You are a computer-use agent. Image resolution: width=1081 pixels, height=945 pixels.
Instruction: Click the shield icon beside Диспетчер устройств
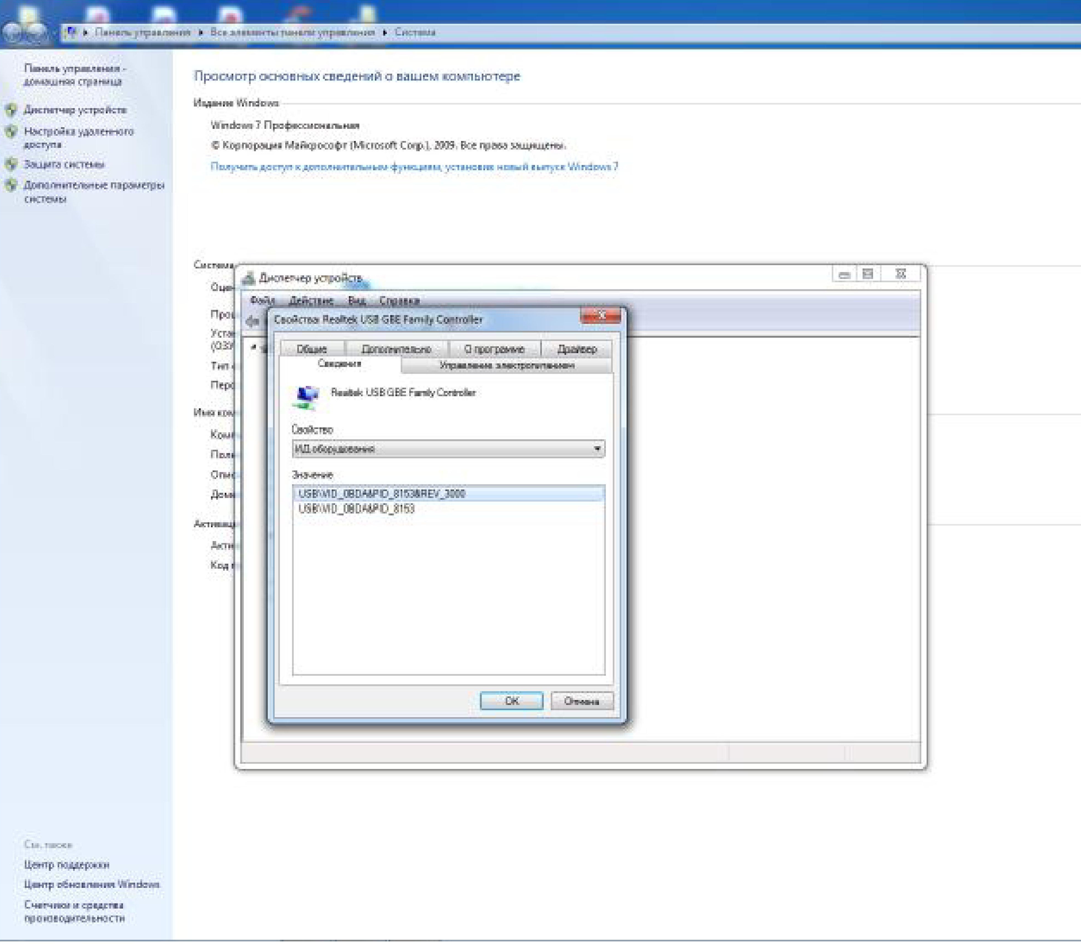[11, 110]
